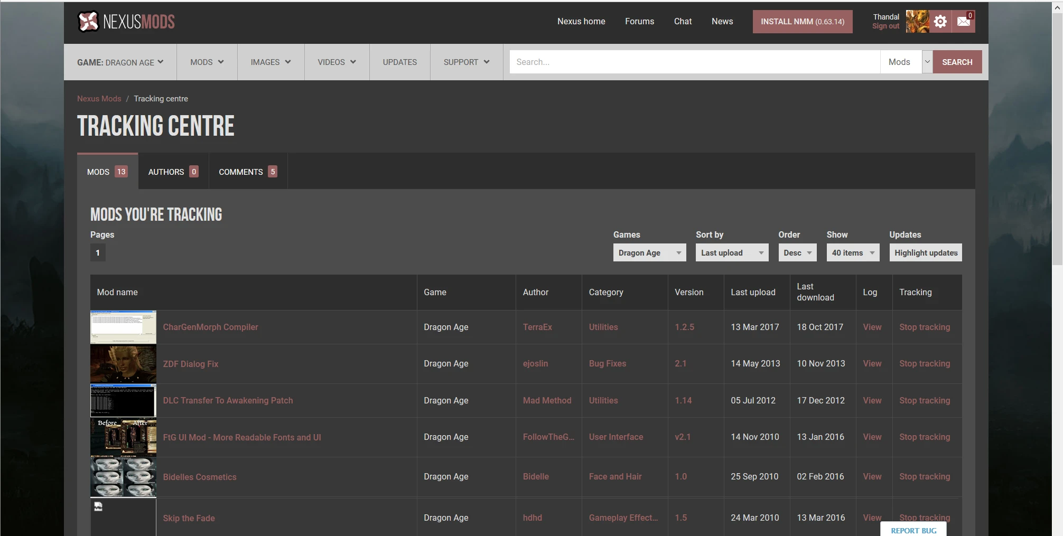1063x536 pixels.
Task: Stop tracking CharGenMorph Compiler
Action: (925, 327)
